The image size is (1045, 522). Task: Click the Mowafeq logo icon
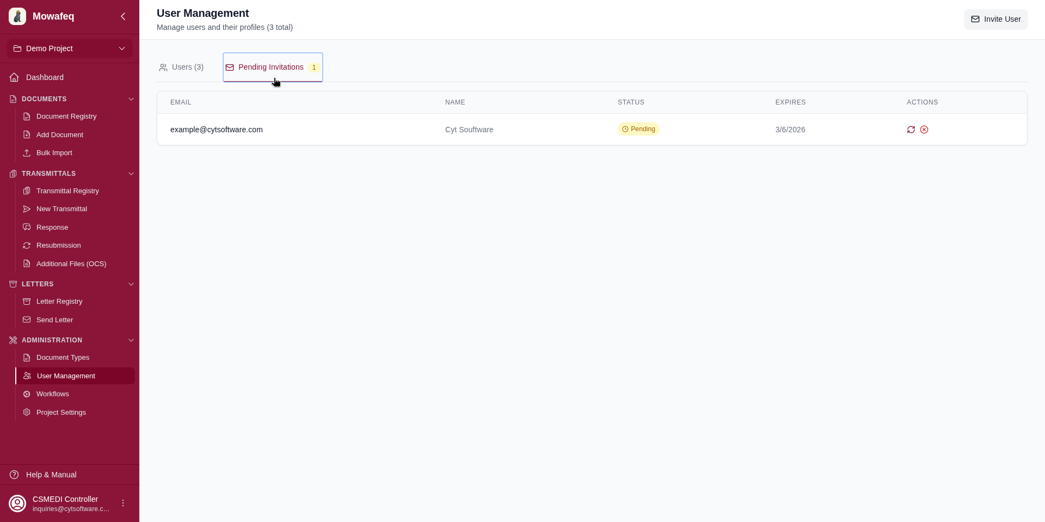17,16
